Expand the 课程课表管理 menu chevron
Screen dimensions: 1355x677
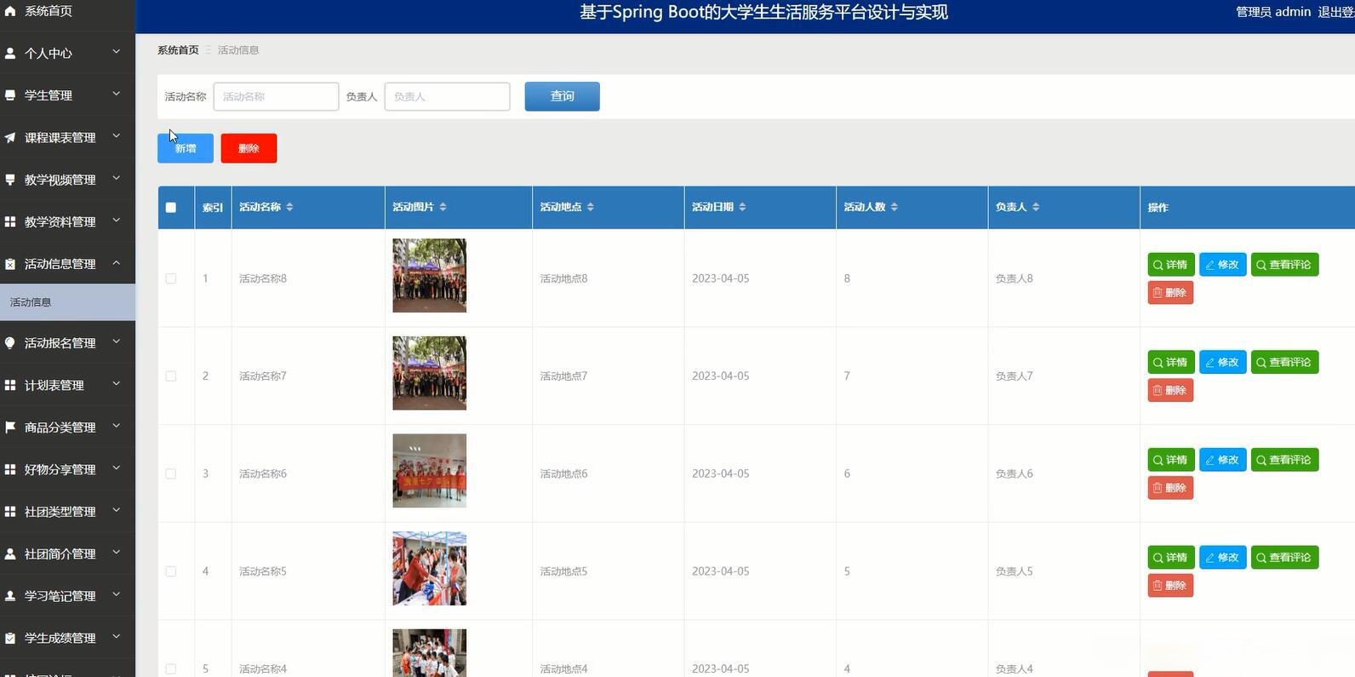pyautogui.click(x=117, y=136)
